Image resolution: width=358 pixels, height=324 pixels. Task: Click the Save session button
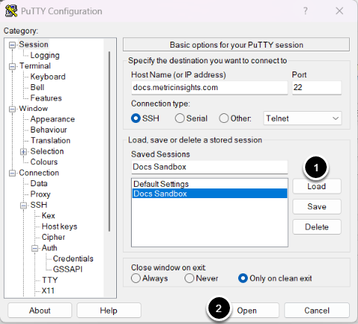tap(317, 206)
